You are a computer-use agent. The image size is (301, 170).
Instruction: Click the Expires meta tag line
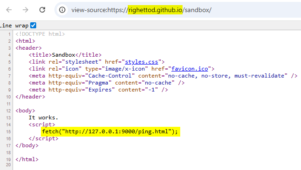coord(98,90)
